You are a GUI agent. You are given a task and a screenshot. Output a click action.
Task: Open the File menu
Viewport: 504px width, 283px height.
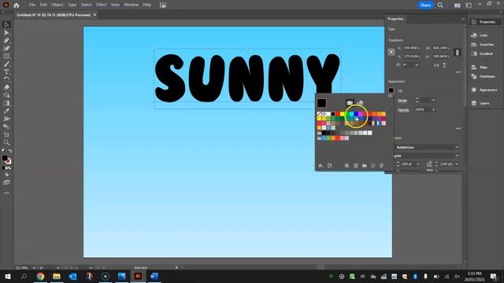pos(32,5)
